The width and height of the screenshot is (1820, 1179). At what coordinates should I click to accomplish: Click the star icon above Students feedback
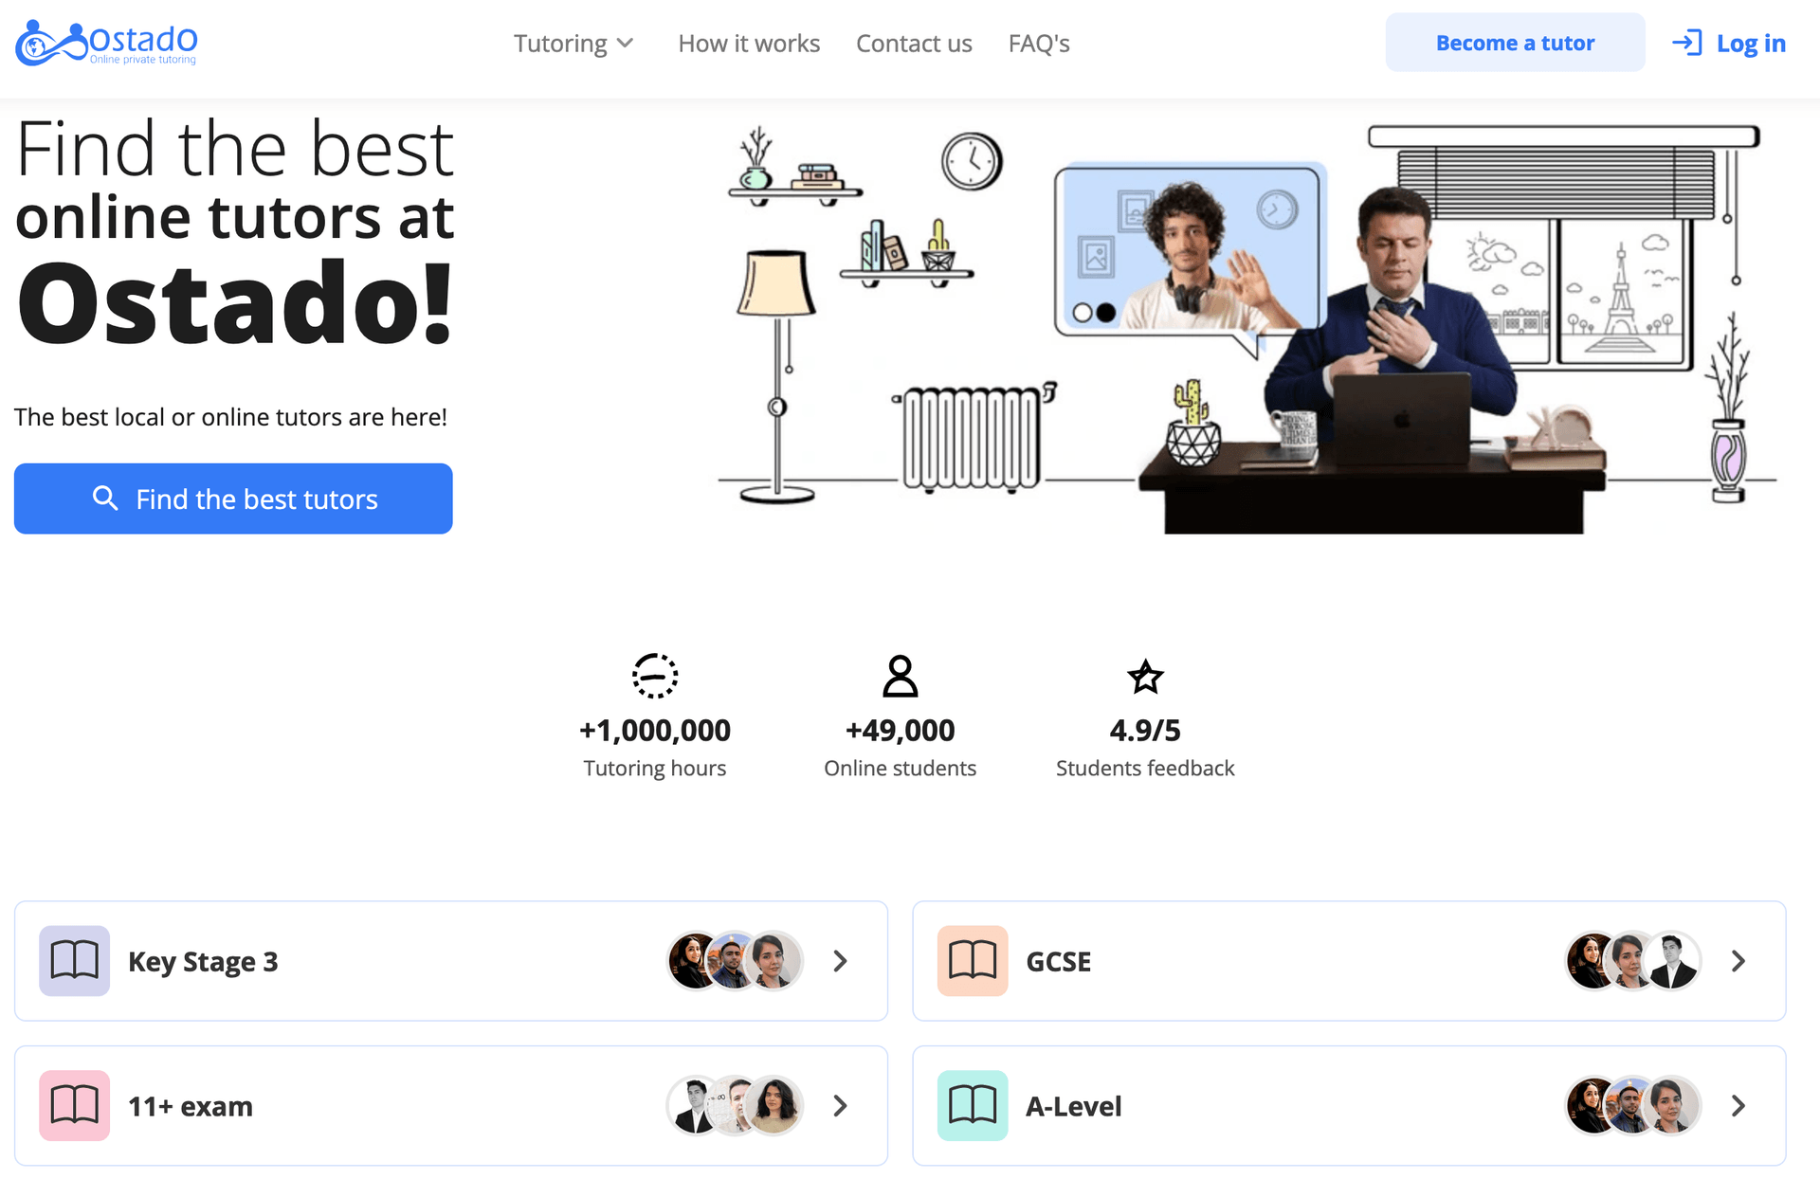1145,677
